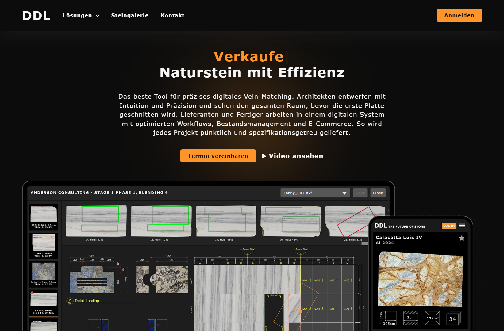Viewport: 504px width, 331px height.
Task: Click the DDL logo in the navigation bar
Action: [x=36, y=15]
